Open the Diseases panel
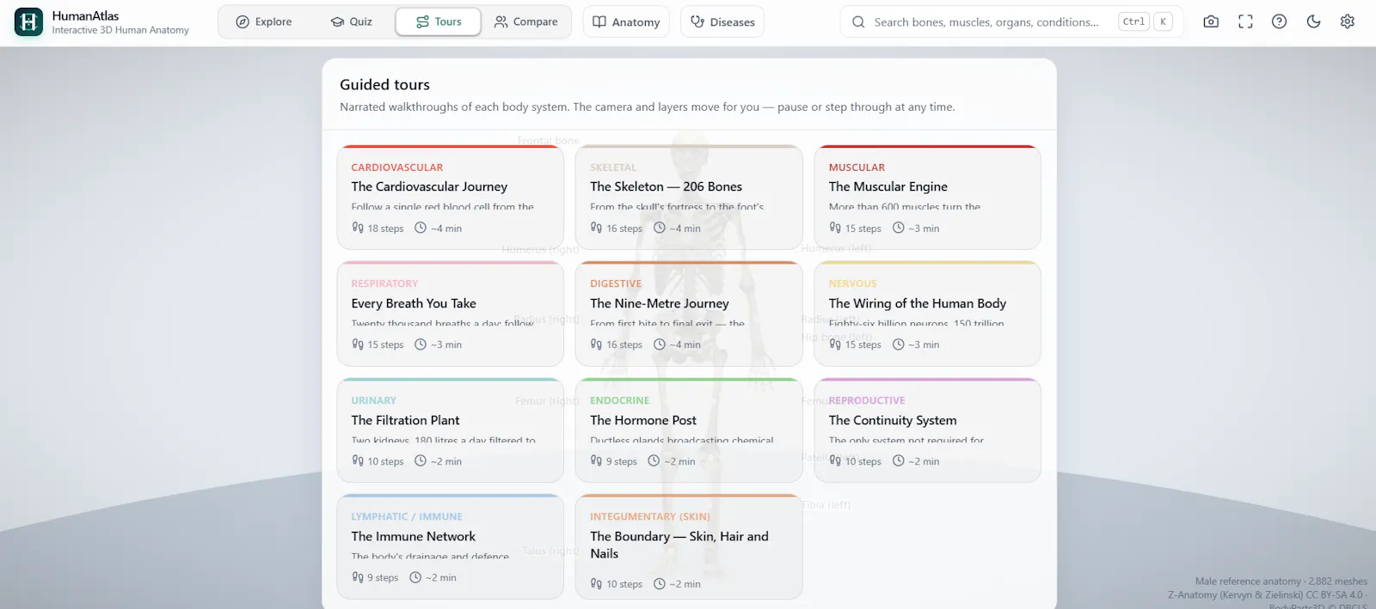1376x609 pixels. click(x=722, y=22)
